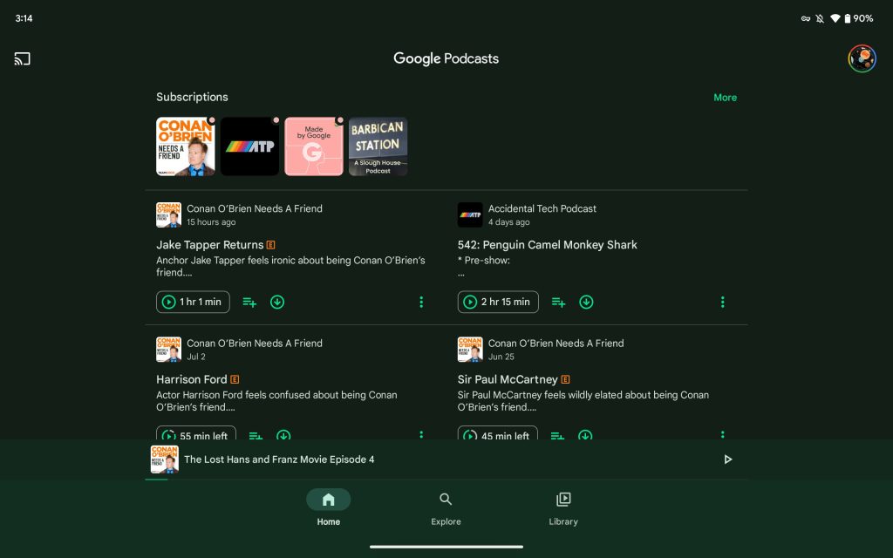Screen dimensions: 893x558
Task: Open more options for Penguin Camel Monkey Shark
Action: (x=722, y=303)
